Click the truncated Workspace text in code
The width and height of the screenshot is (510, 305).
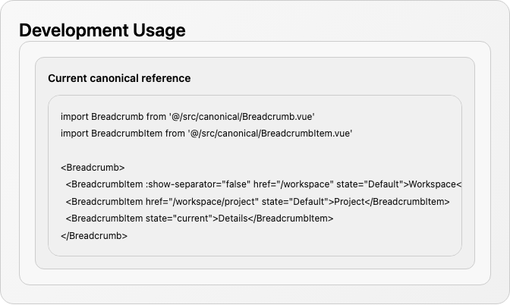[433, 184]
